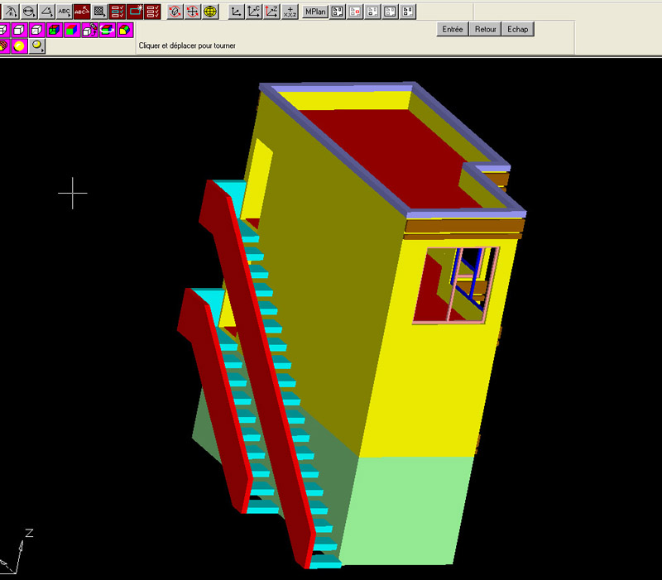Click the Echap button

[x=518, y=29]
